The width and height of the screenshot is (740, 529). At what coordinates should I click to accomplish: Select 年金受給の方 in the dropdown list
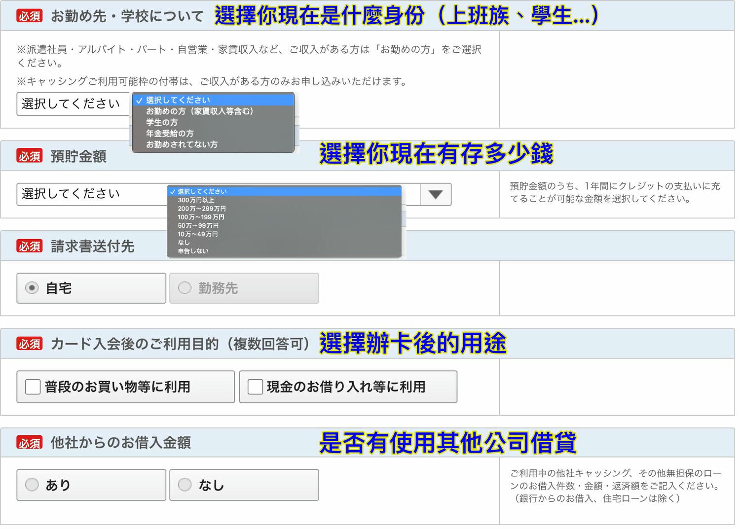click(x=170, y=133)
